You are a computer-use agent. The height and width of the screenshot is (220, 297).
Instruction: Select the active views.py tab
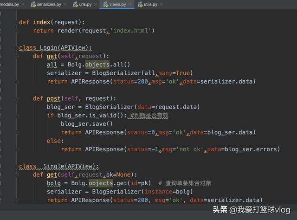click(117, 4)
